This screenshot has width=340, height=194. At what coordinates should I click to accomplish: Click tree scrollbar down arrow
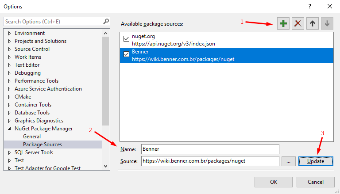pos(106,166)
